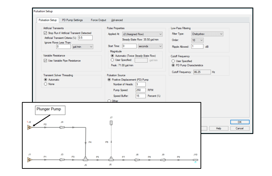This screenshot has height=176, width=272.
Task: Select pipe label P2
Action: [x=45, y=124]
